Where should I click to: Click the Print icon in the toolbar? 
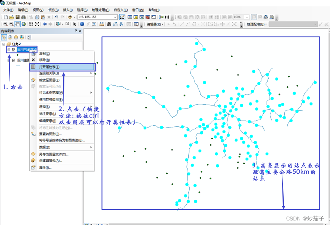pos(23,17)
